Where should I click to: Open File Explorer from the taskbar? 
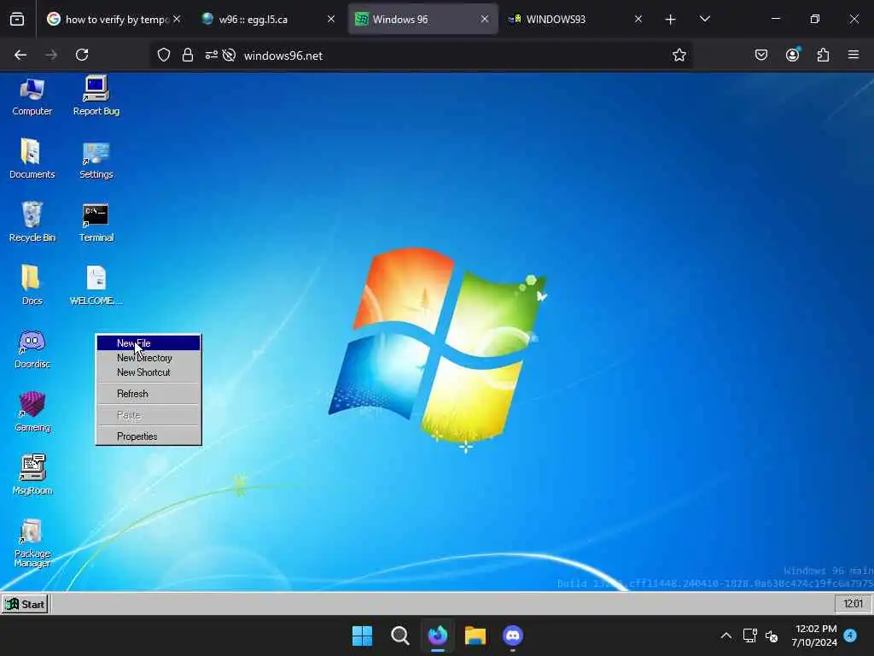[475, 635]
